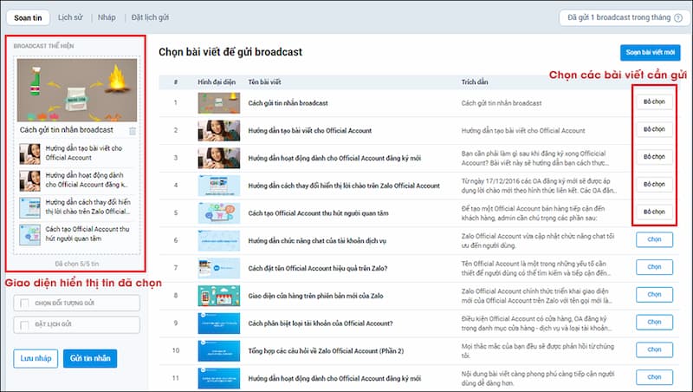Click the 'Soạn bài viết mới' button
This screenshot has height=392, width=693.
(x=651, y=52)
